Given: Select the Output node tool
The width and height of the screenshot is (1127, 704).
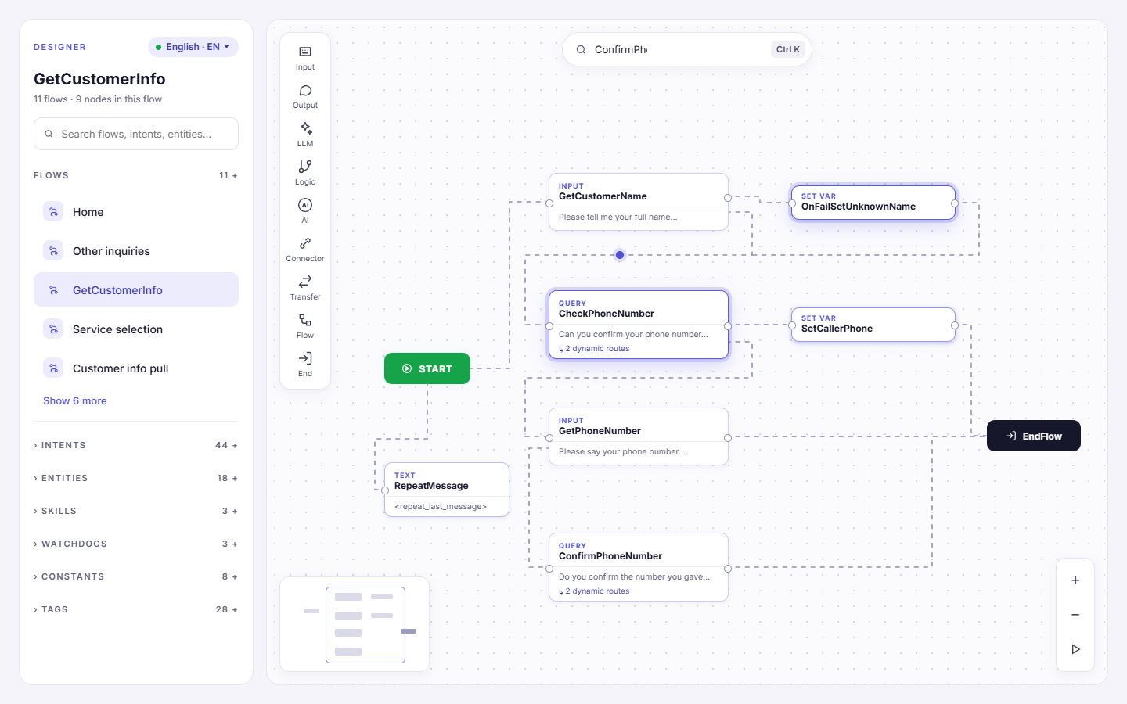Looking at the screenshot, I should click(x=305, y=96).
